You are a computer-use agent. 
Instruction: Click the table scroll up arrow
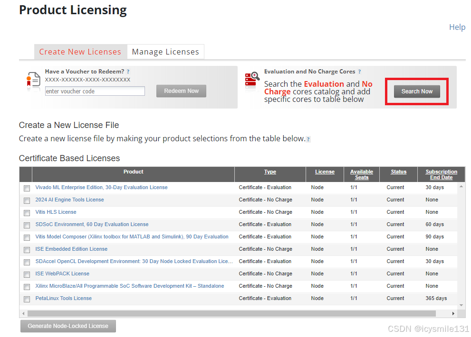pyautogui.click(x=461, y=186)
